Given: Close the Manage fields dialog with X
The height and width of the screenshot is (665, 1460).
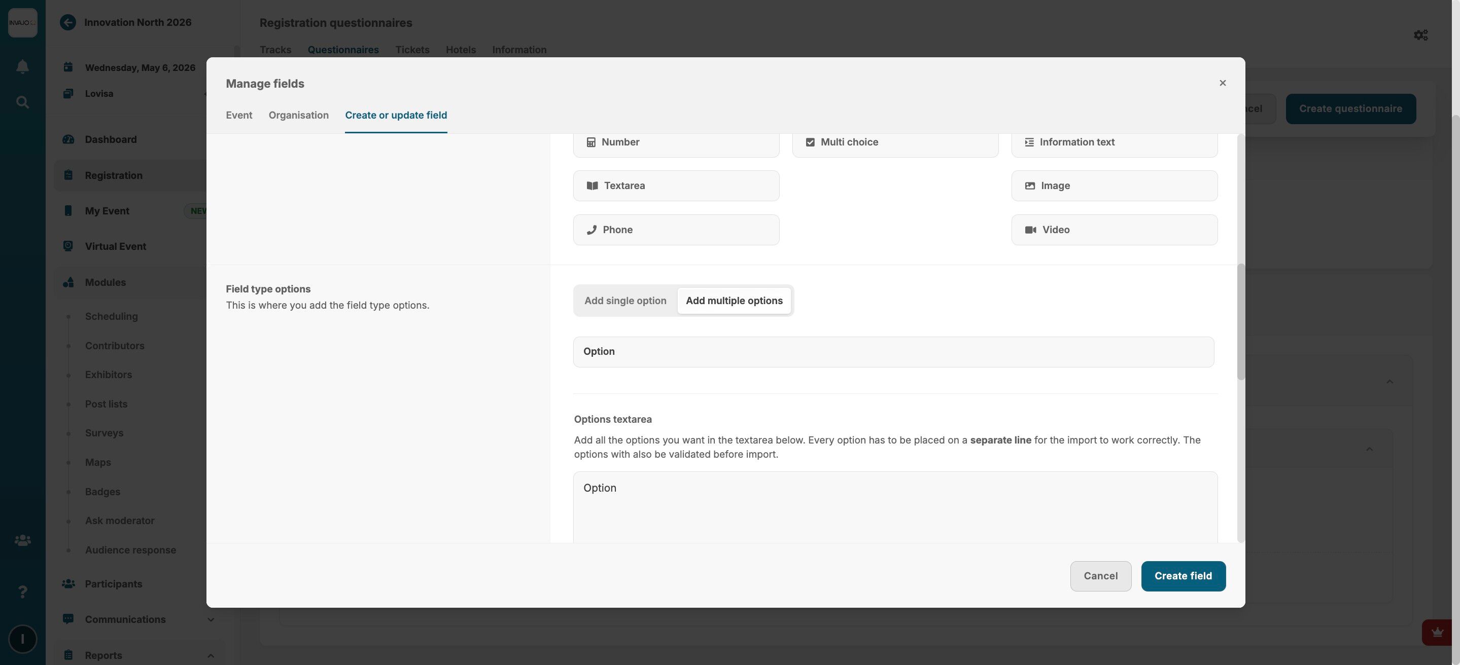Looking at the screenshot, I should coord(1223,83).
